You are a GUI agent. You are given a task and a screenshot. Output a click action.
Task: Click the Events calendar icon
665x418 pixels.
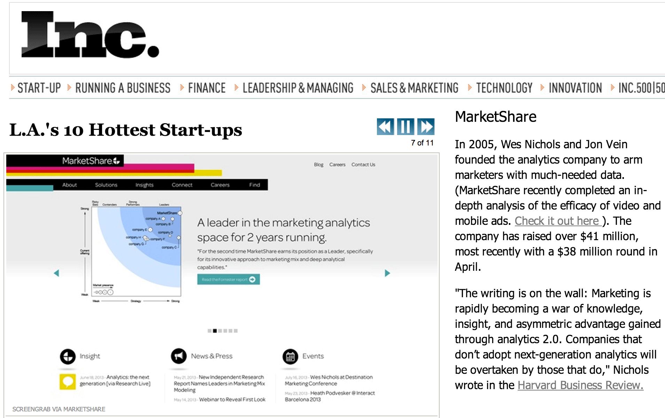tap(290, 356)
